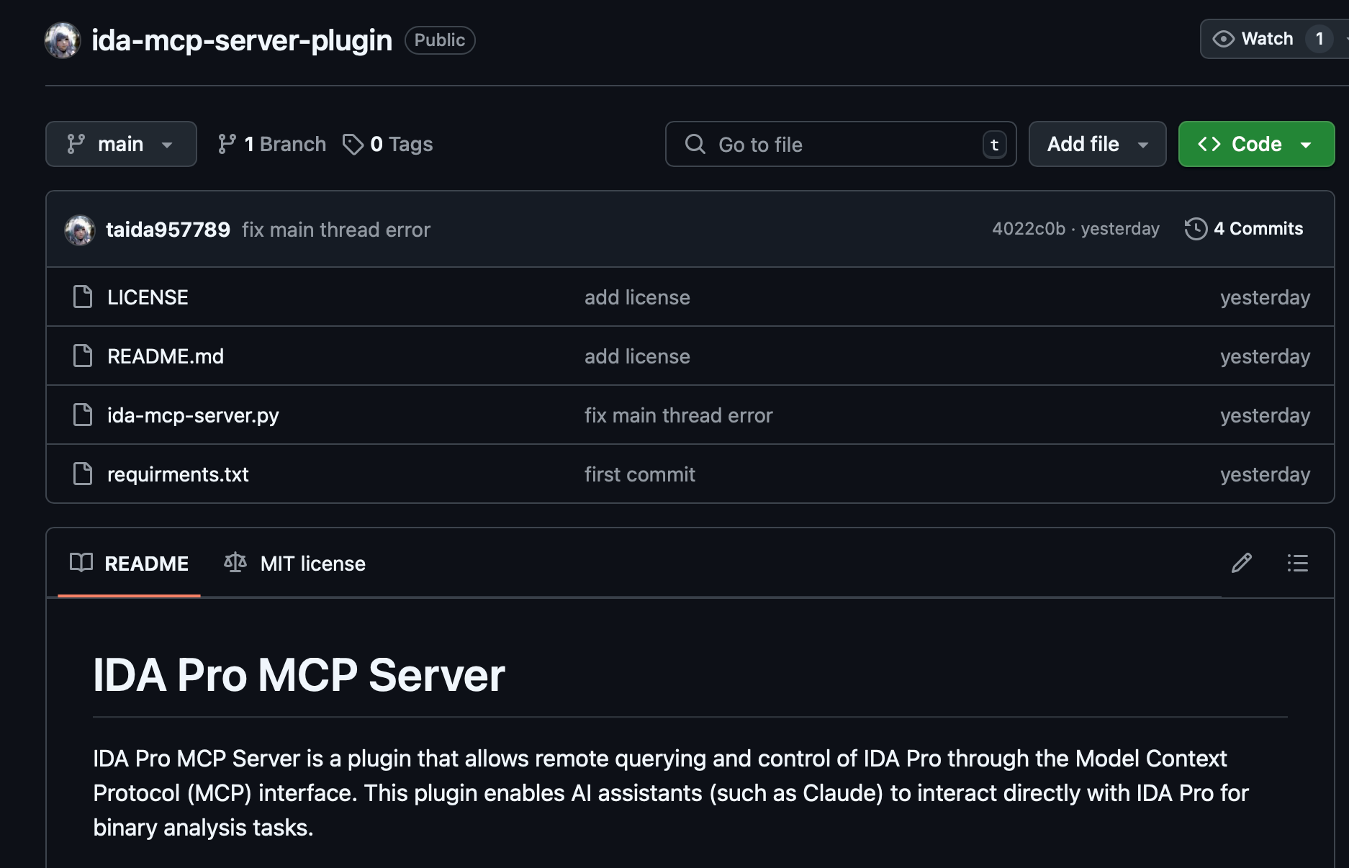Image resolution: width=1349 pixels, height=868 pixels.
Task: Switch to the MIT license tab
Action: click(295, 564)
